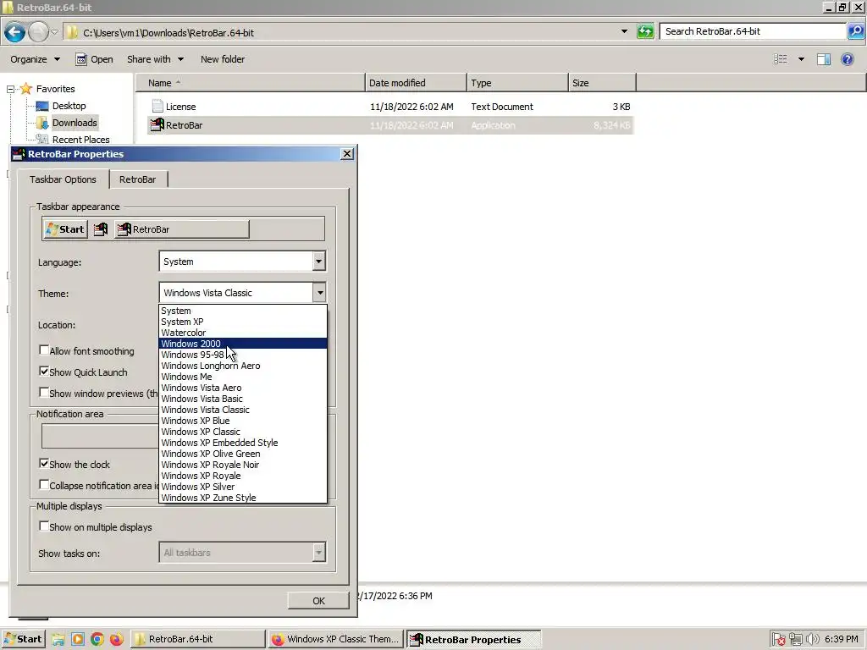
Task: Click the RetroBar task in taskbar preview
Action: pyautogui.click(x=181, y=229)
